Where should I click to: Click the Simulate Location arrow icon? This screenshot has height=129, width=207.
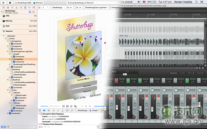click(72, 111)
